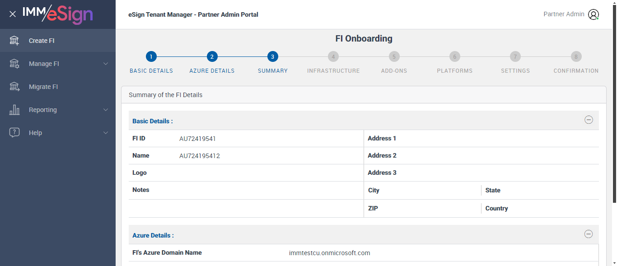
Task: Collapse the Basic Details section
Action: 589,120
